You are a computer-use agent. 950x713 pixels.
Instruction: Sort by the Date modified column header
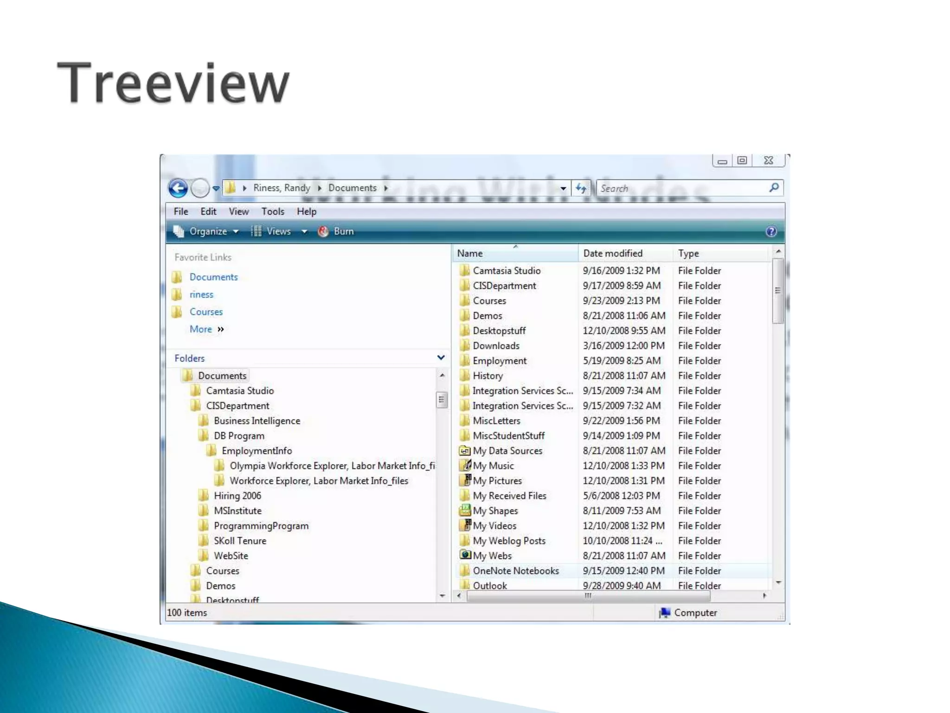613,253
